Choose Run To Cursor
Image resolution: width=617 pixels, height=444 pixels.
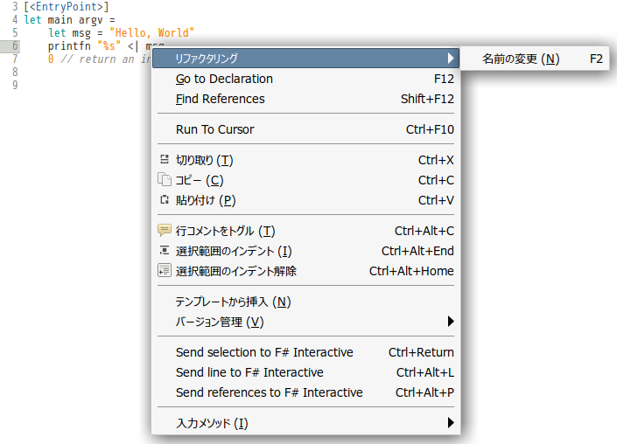[305, 129]
